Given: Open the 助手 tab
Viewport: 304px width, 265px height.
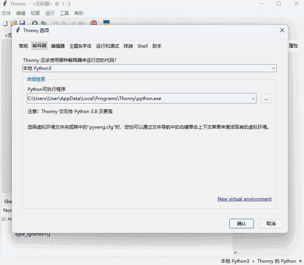Looking at the screenshot, I should click(x=157, y=46).
